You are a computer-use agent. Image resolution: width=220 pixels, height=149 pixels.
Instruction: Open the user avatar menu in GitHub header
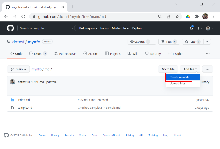pos(209,28)
